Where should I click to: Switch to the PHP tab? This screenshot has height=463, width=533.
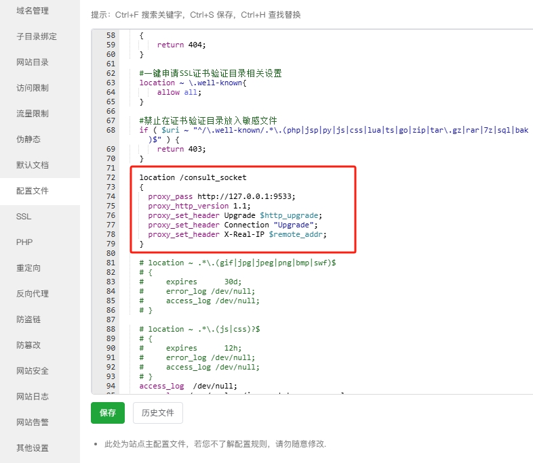point(24,242)
